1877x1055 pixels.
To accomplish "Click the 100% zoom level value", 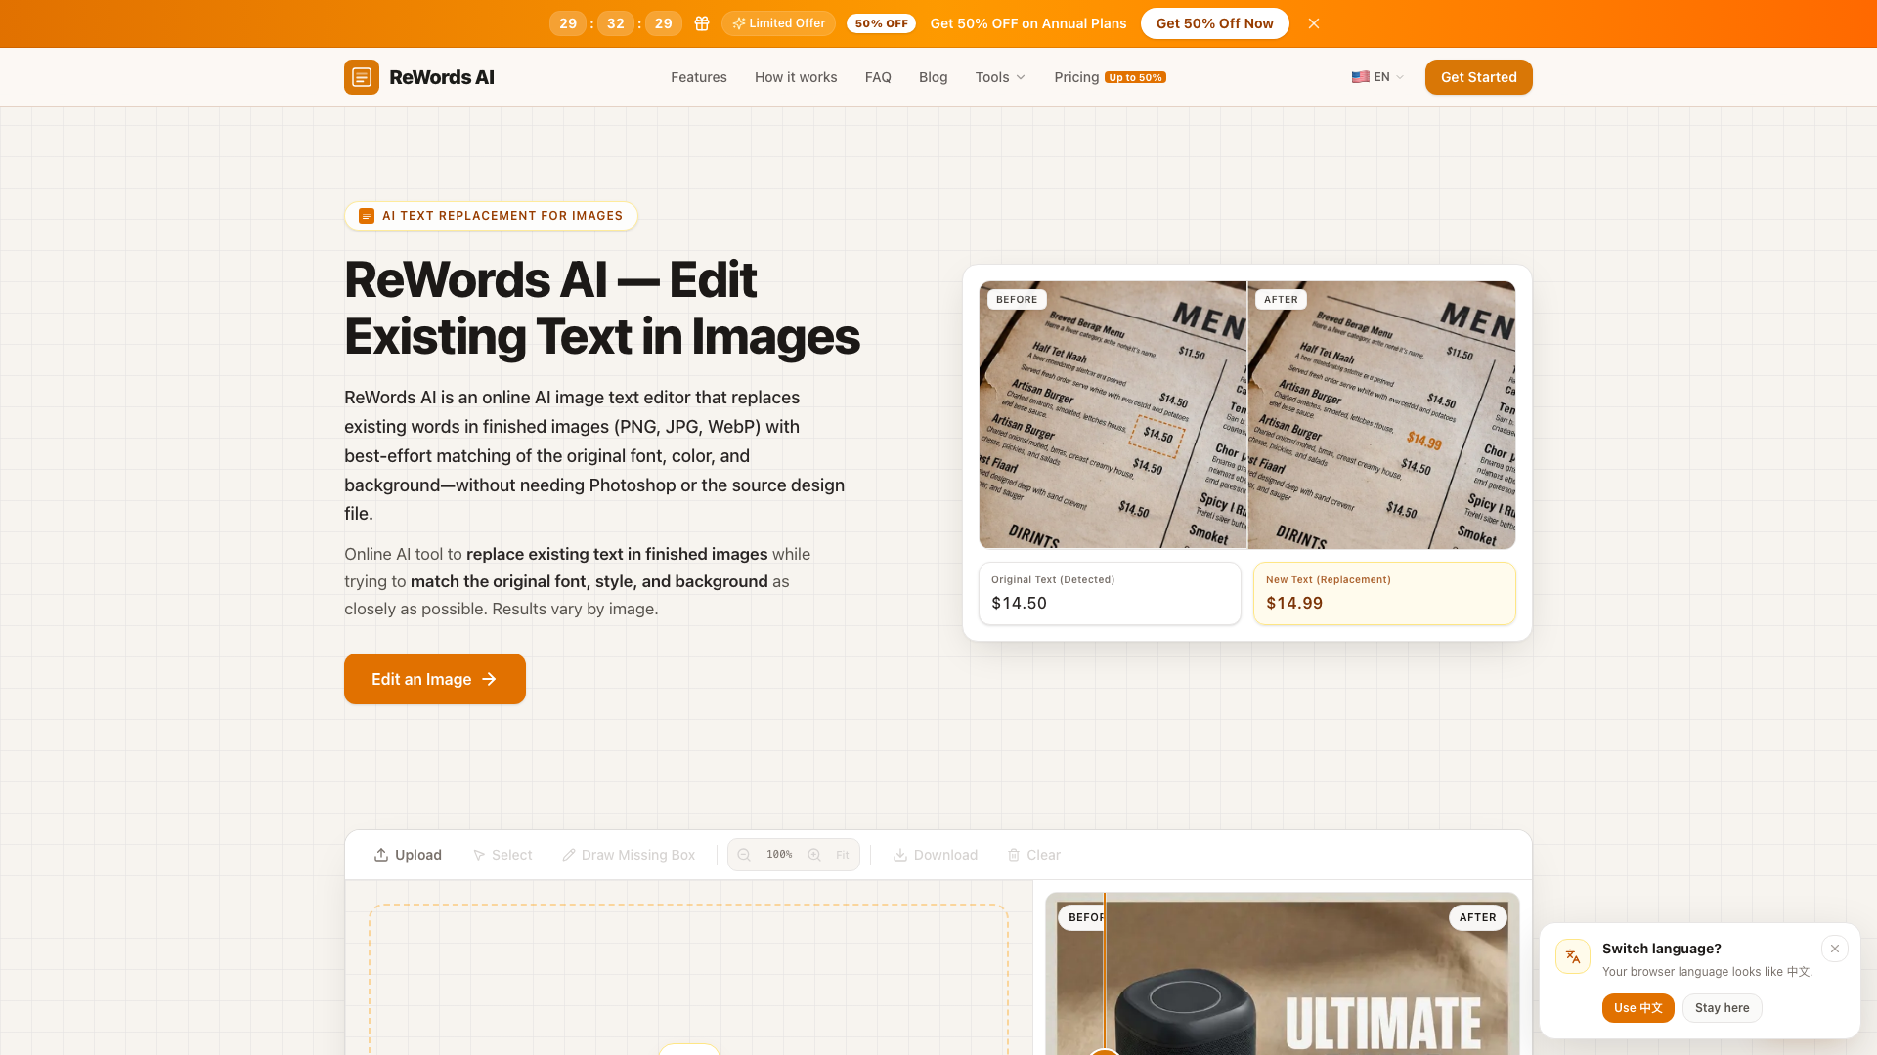I will 779,855.
